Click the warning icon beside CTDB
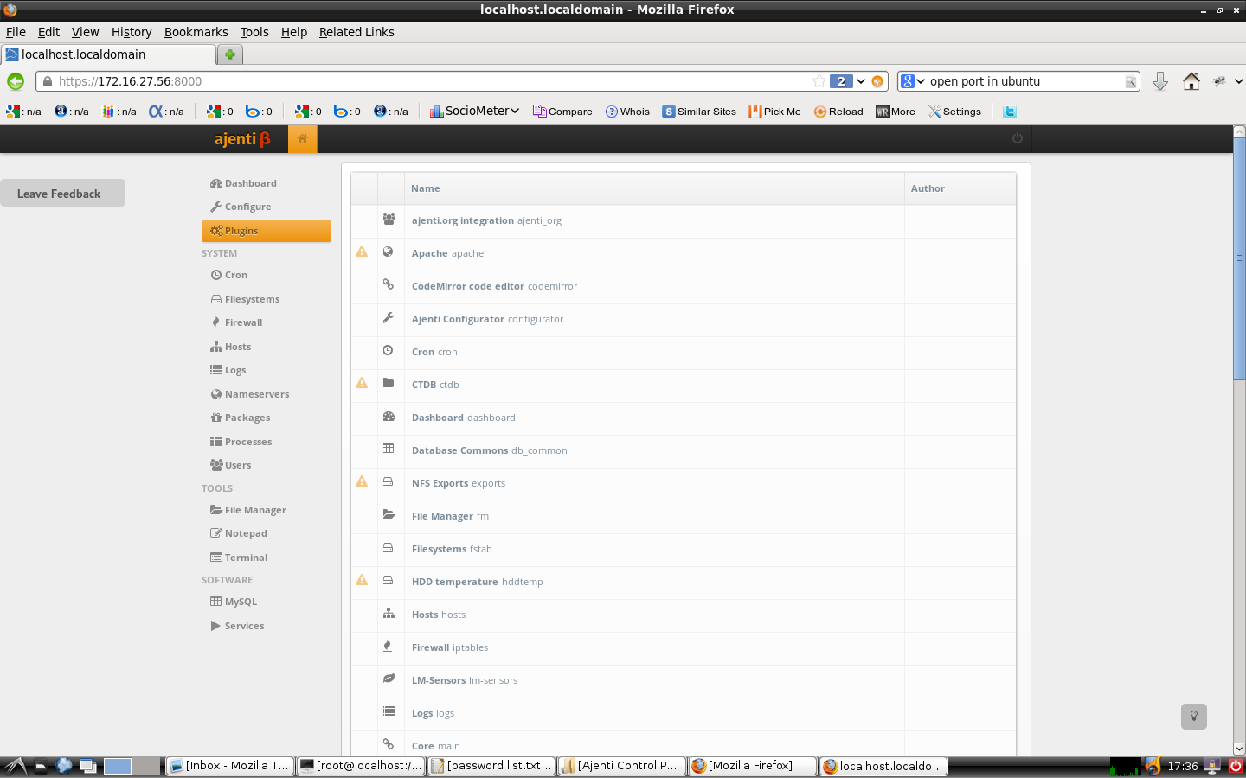This screenshot has width=1246, height=778. 363,384
